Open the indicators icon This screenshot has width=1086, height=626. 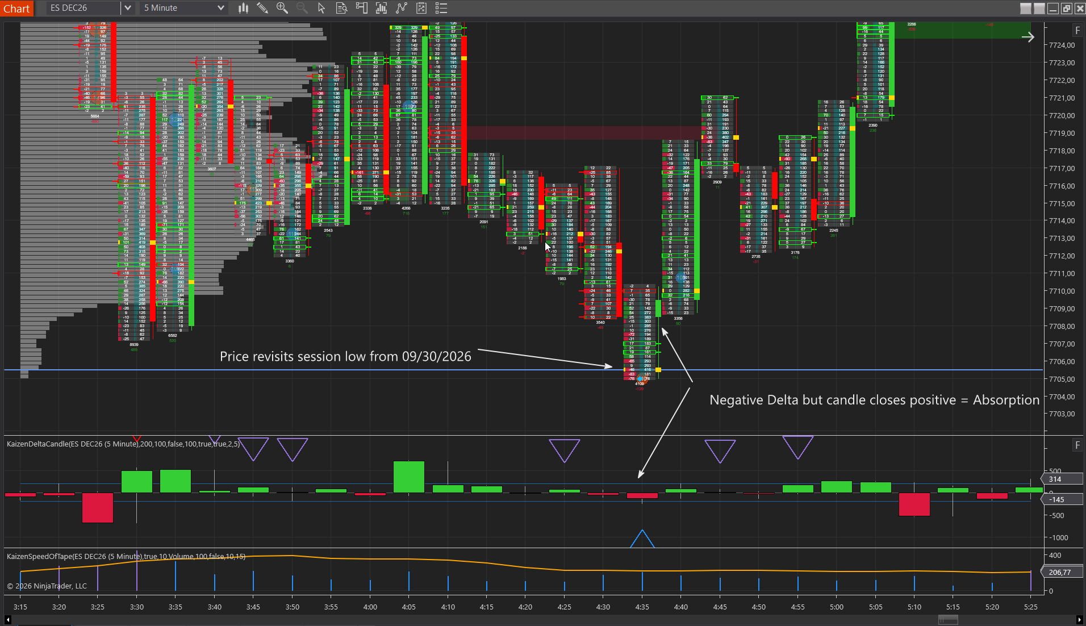tap(381, 8)
